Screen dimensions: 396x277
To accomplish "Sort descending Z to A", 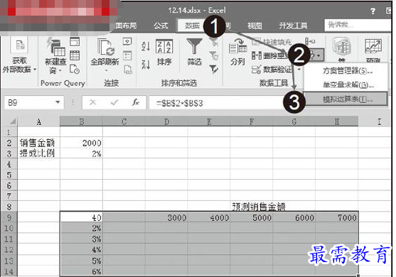I will tap(146, 65).
